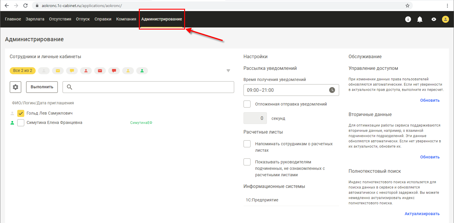The image size is (454, 223).
Task: Filter by yellow envelope status chip
Action: 58,71
